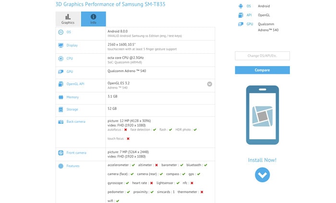Click the altimeter red cross mark
This screenshot has height=203, width=336.
coord(156,165)
